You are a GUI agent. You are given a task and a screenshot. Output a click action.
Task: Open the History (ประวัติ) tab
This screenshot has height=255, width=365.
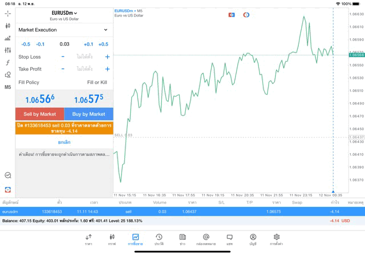159,240
